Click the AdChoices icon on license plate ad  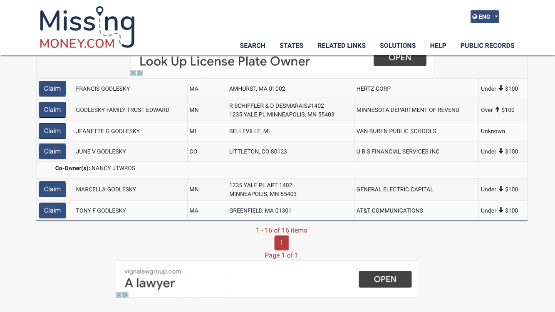[x=140, y=73]
